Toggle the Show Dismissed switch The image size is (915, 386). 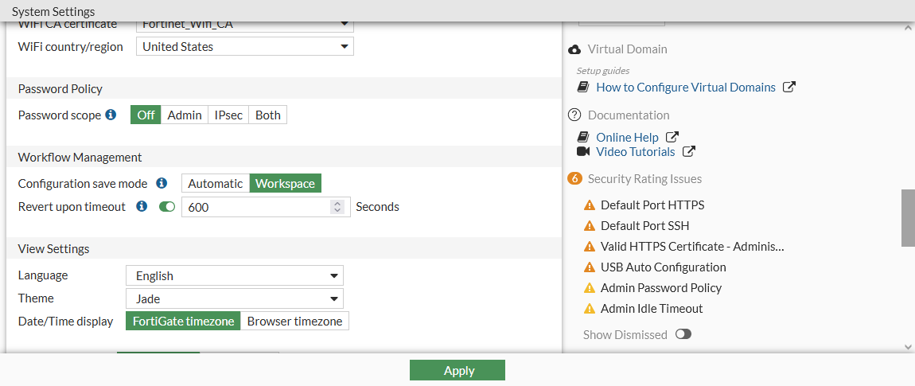click(x=683, y=334)
